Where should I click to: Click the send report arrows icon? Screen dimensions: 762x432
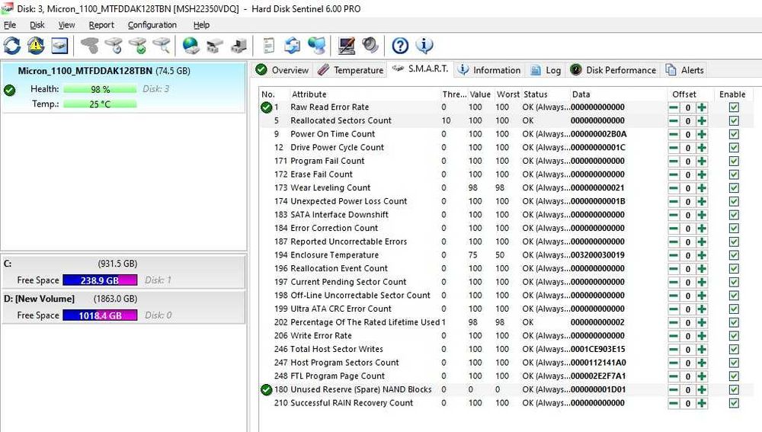[293, 46]
